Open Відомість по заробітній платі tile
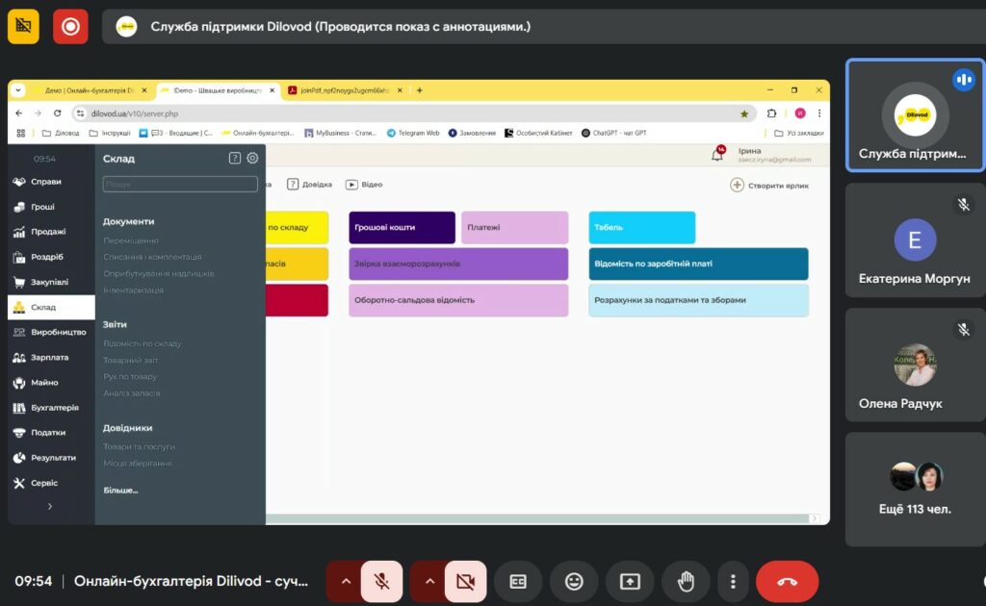Viewport: 986px width, 606px height. point(699,264)
